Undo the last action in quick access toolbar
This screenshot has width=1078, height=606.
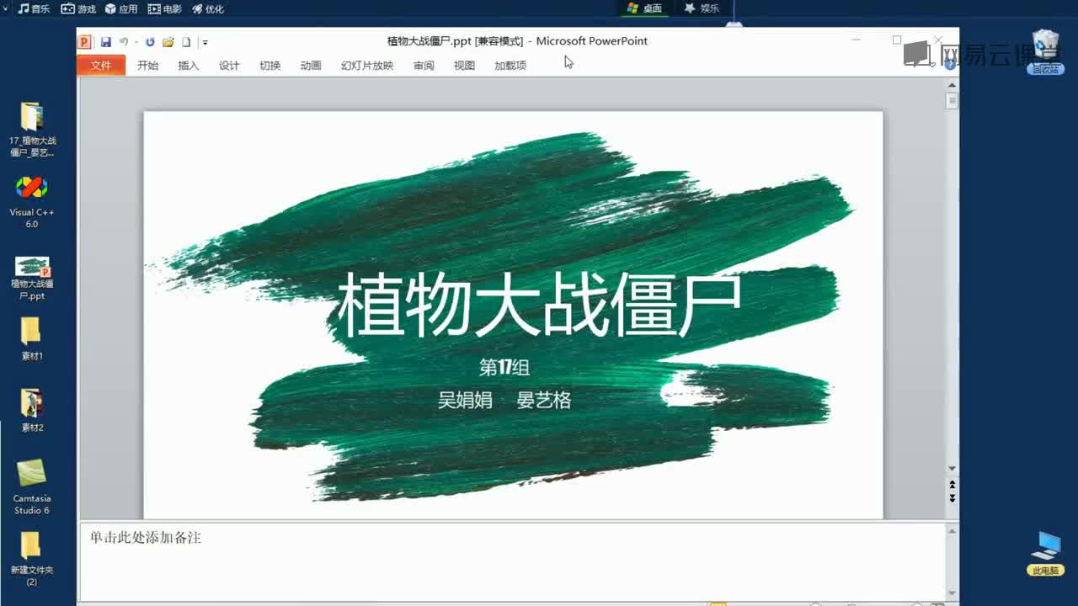click(124, 42)
